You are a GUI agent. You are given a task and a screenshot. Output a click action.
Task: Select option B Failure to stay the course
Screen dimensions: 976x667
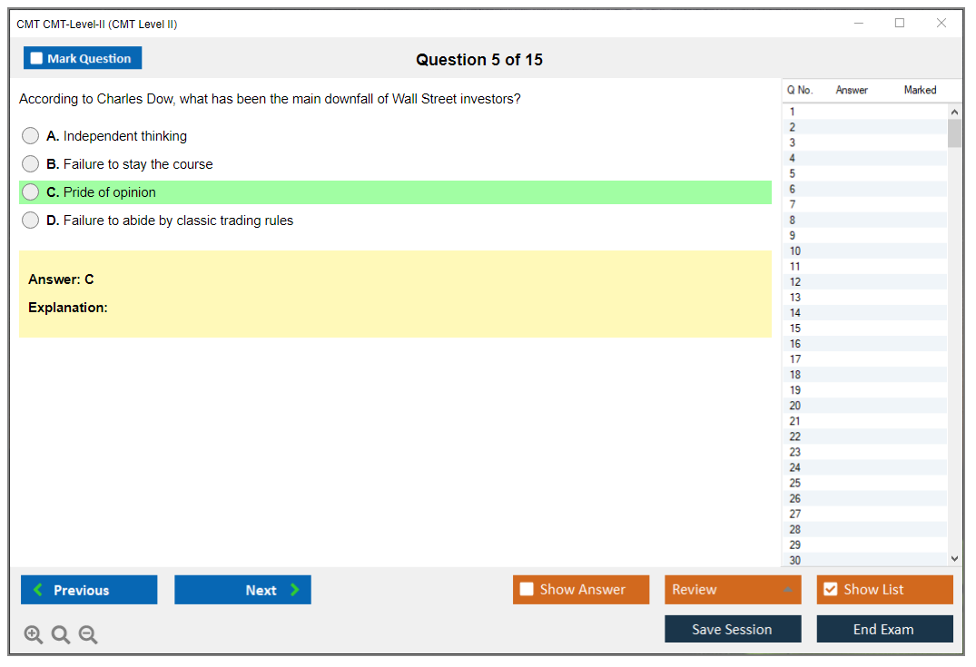(31, 164)
